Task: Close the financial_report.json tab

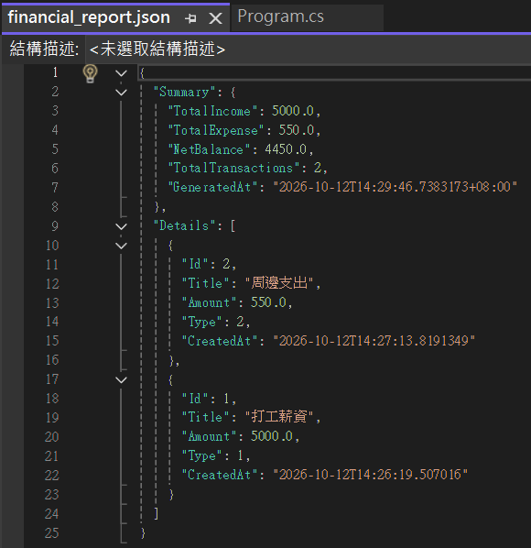Action: [x=215, y=18]
